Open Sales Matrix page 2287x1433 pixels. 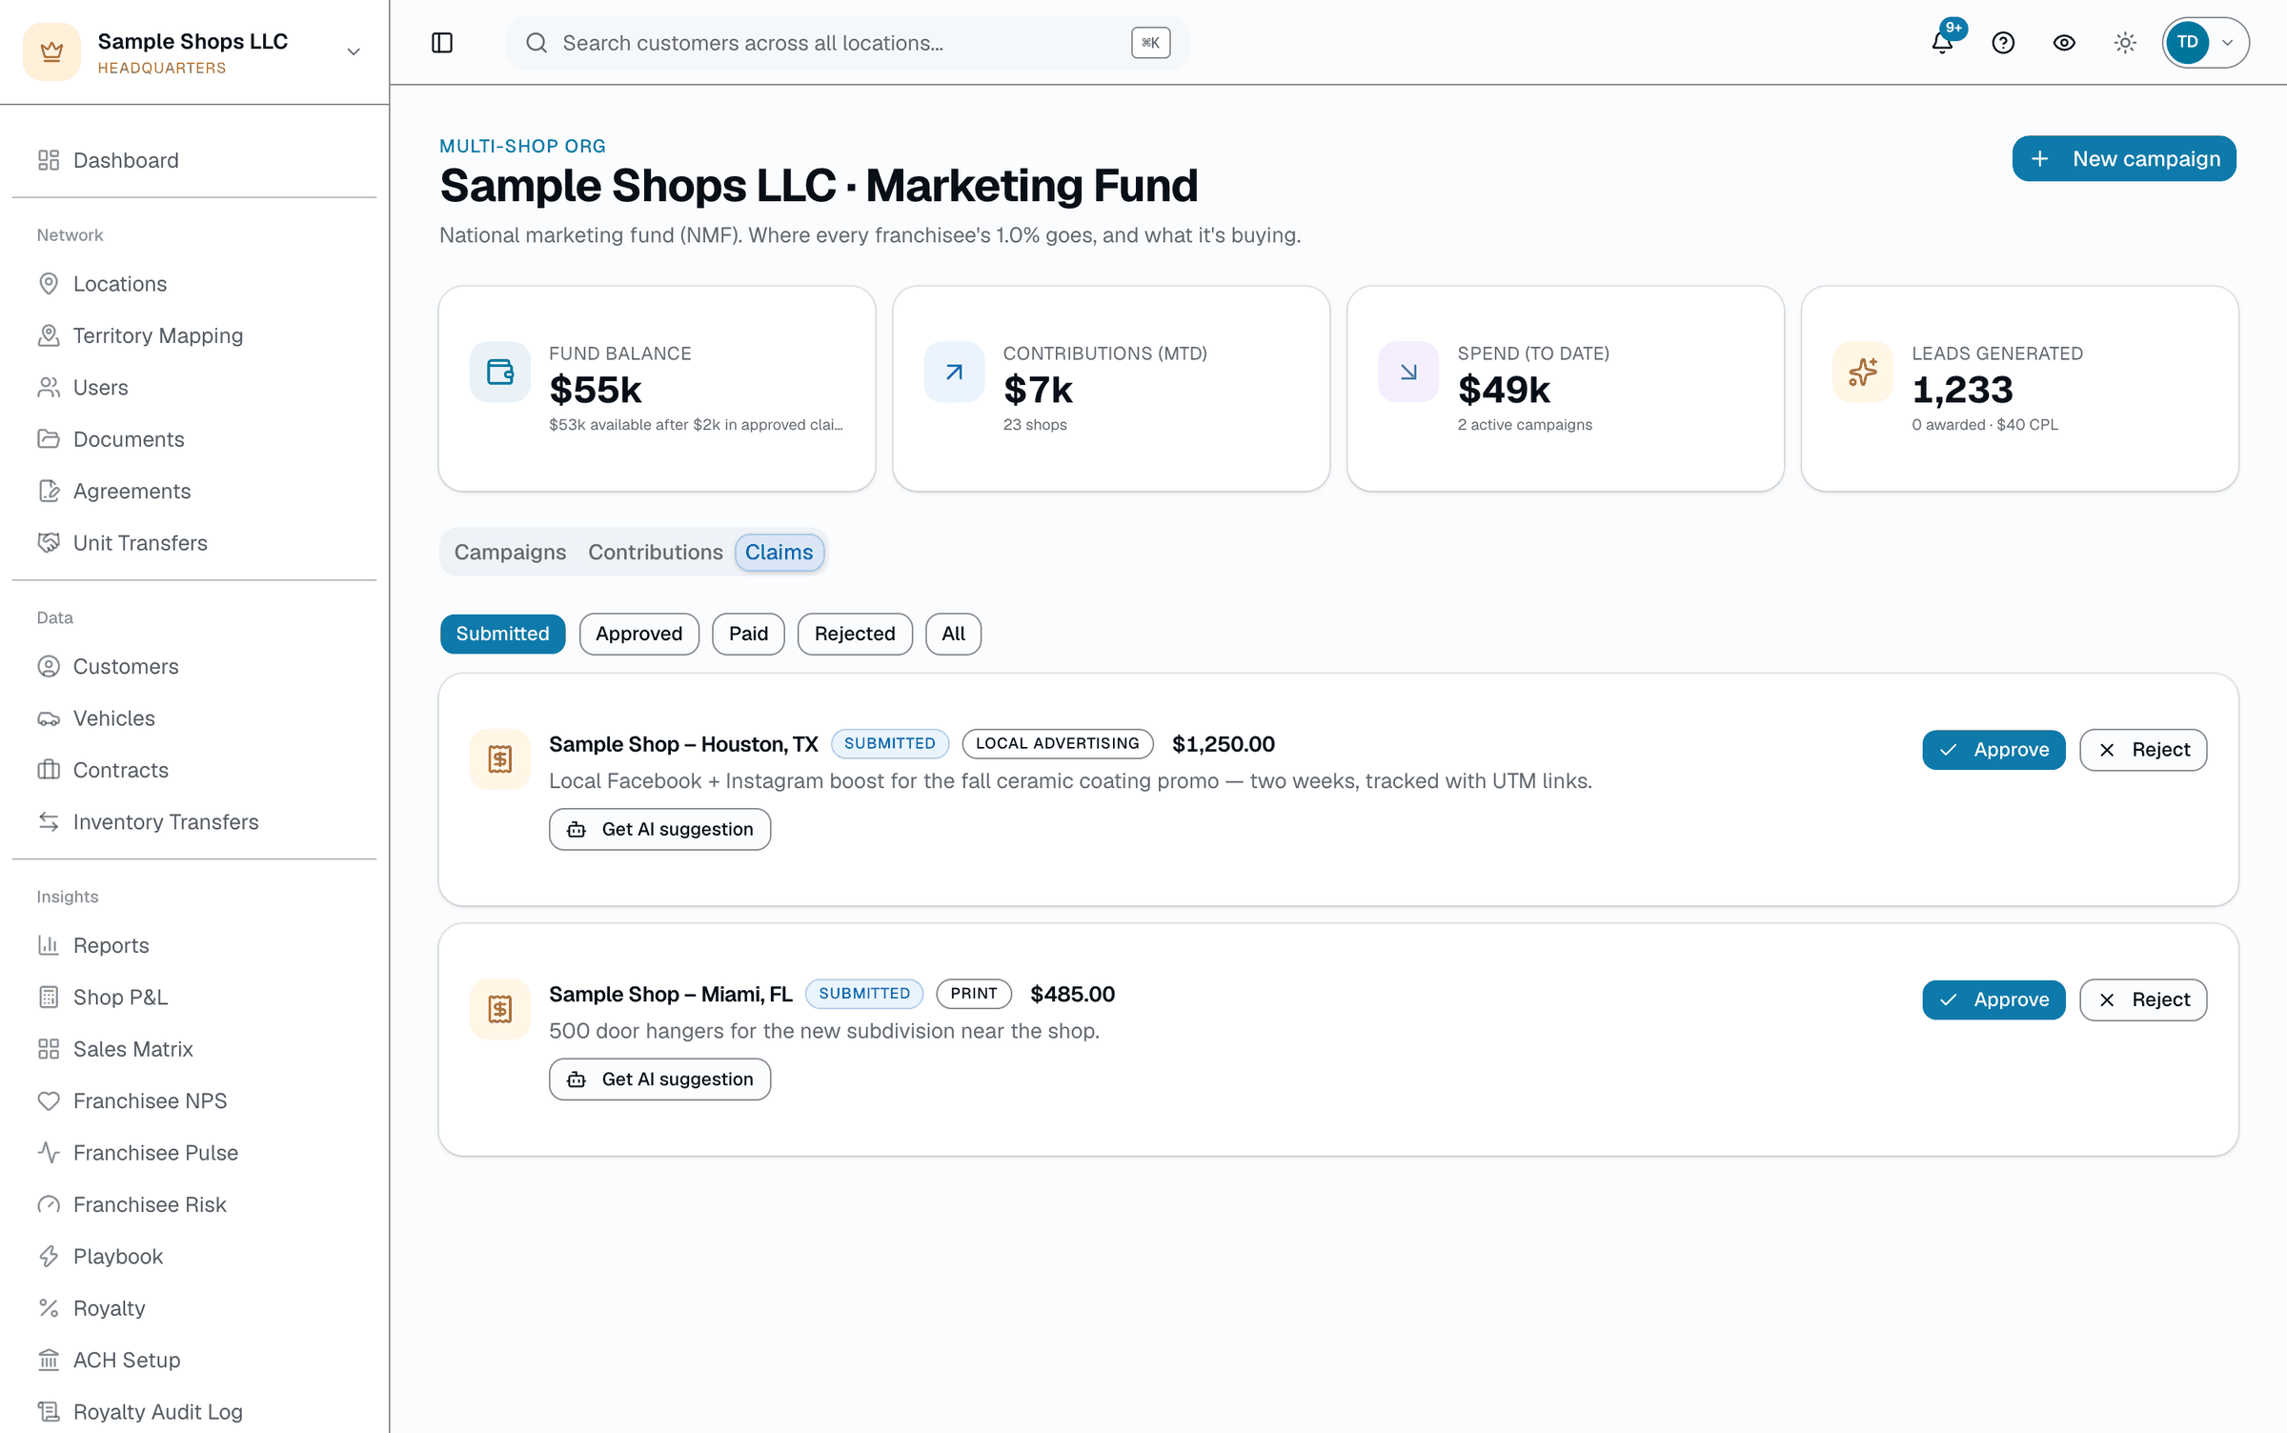click(x=194, y=1049)
